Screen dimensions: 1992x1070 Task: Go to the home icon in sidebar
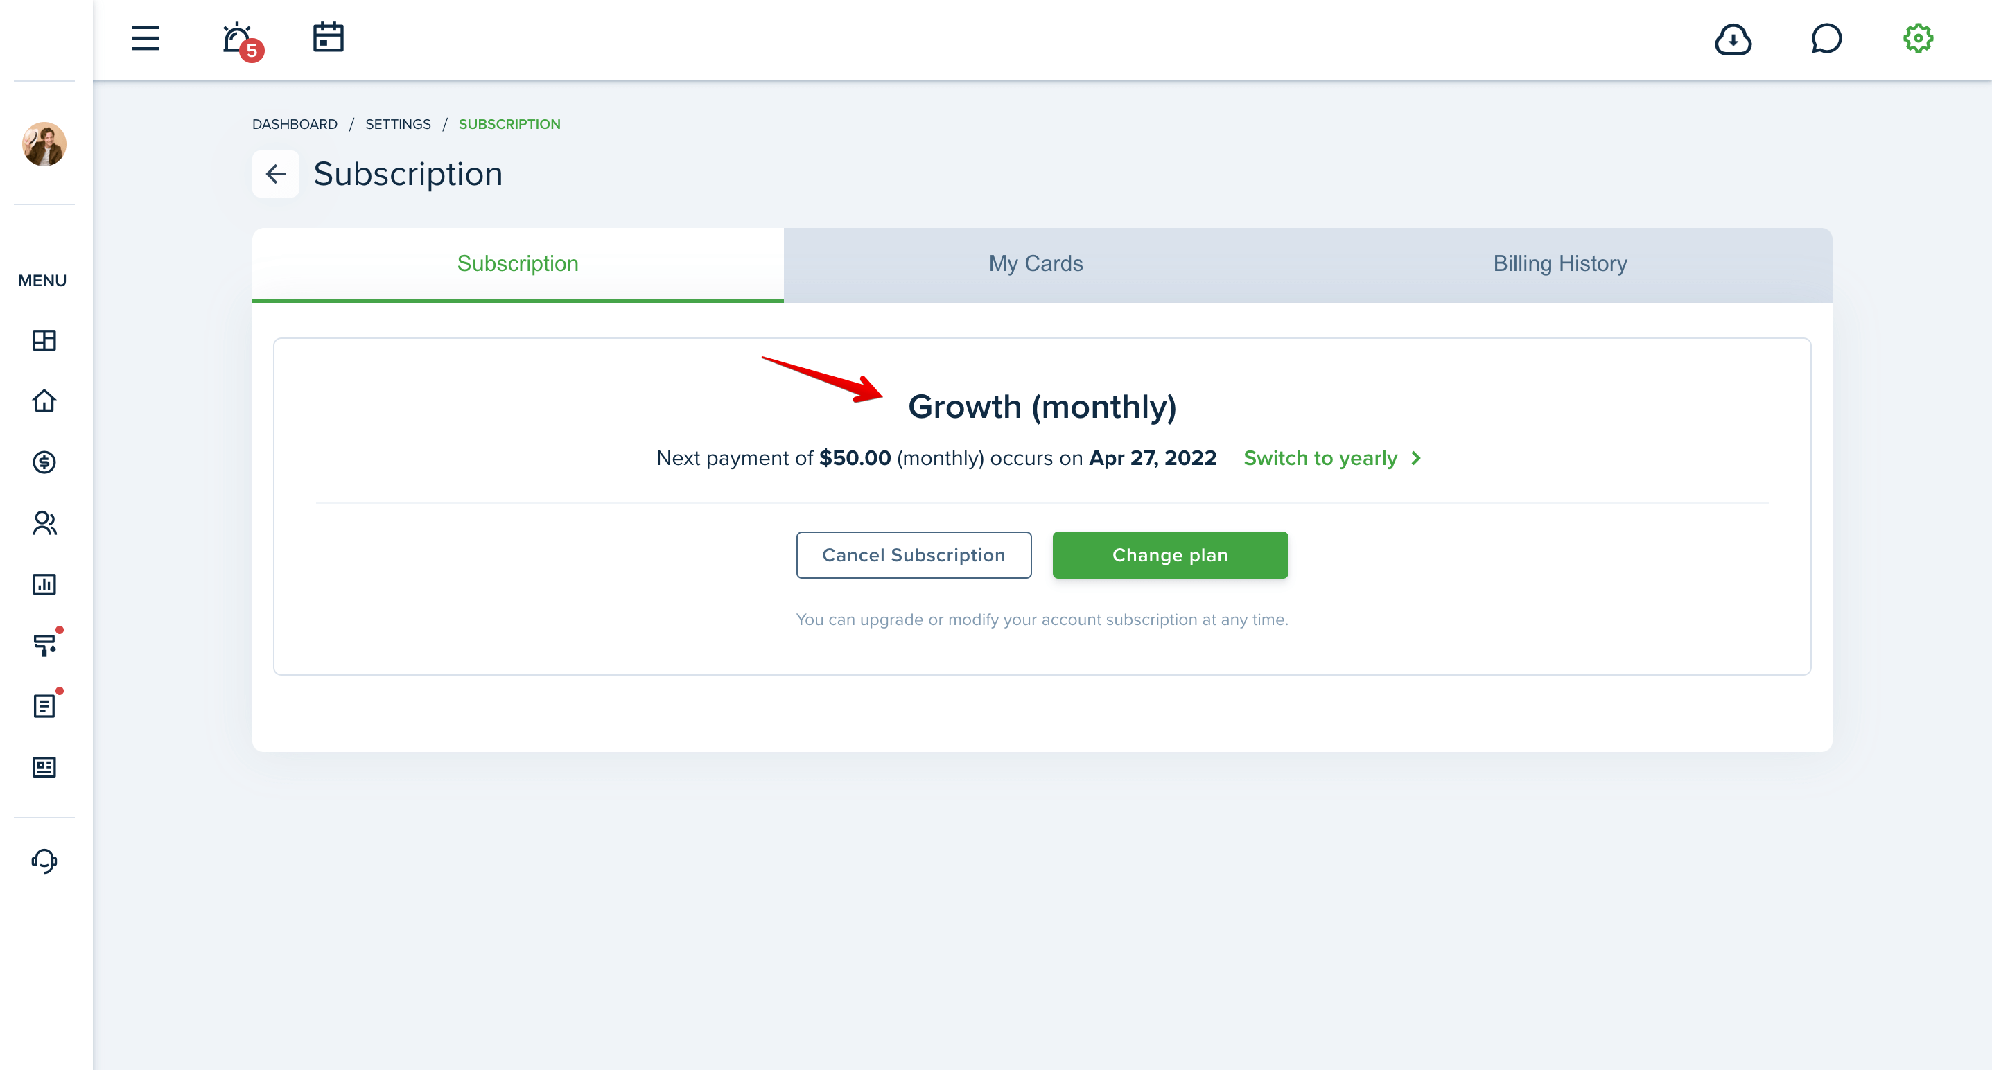pos(44,401)
